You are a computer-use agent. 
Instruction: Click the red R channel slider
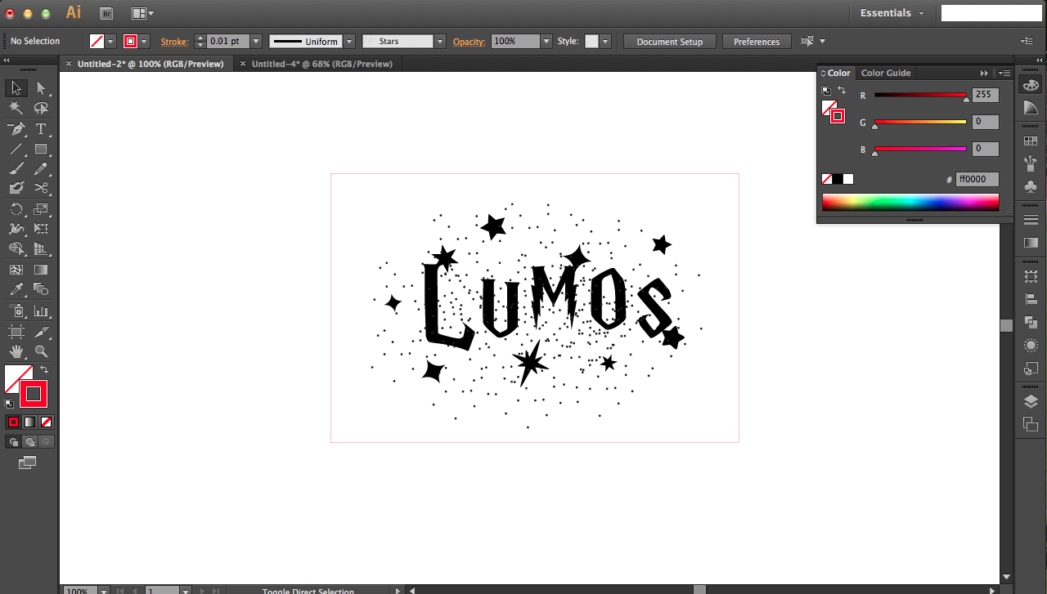click(920, 96)
